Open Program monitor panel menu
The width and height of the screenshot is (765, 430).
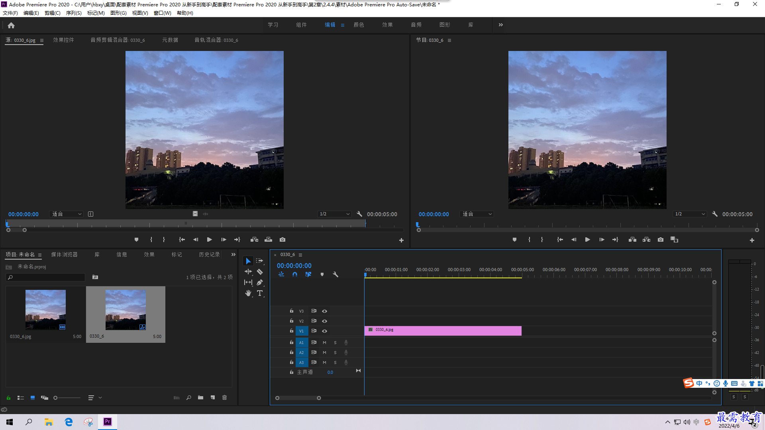pyautogui.click(x=449, y=40)
